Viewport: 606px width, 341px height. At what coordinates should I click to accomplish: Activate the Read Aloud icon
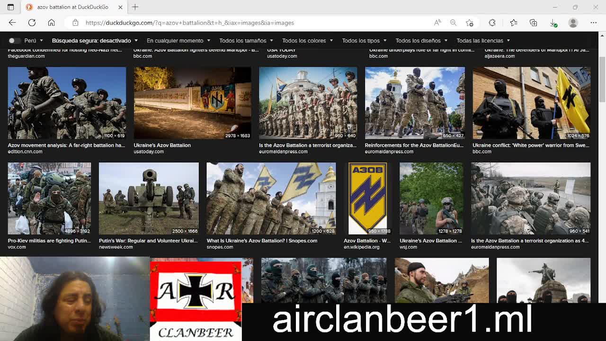437,23
